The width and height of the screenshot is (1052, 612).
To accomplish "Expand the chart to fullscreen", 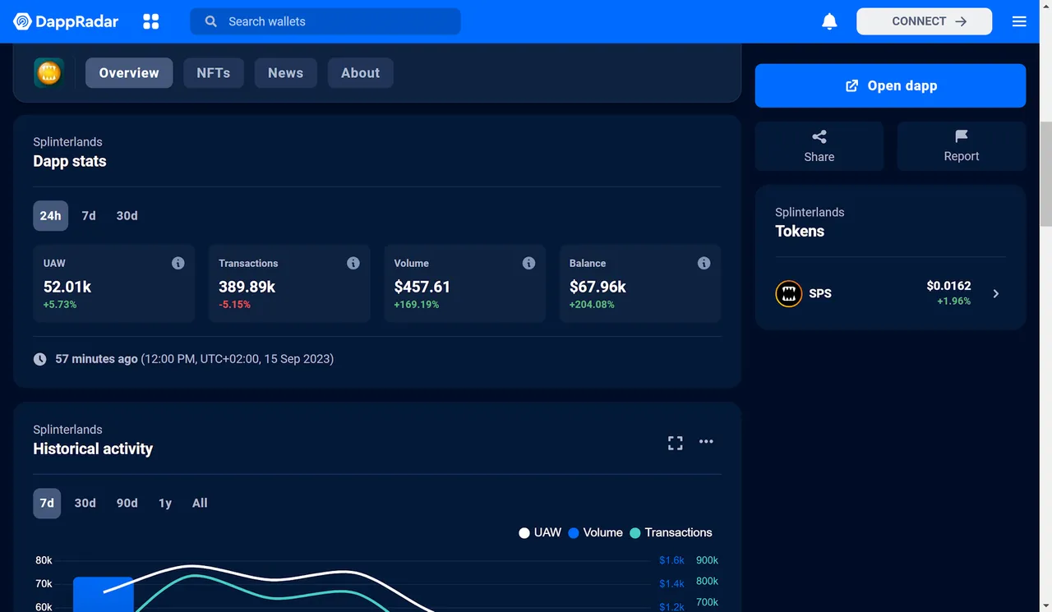I will pyautogui.click(x=676, y=443).
